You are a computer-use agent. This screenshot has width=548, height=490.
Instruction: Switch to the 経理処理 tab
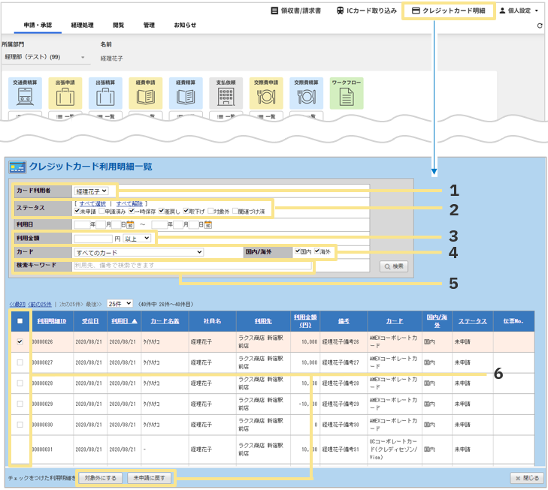[x=82, y=26]
